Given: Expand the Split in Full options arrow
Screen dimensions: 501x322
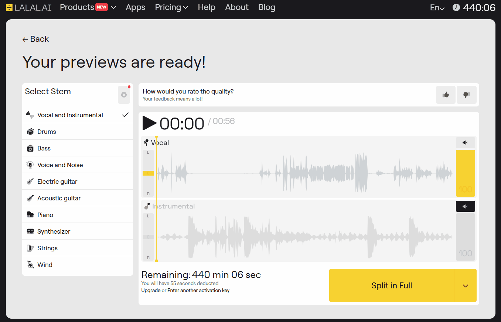Looking at the screenshot, I should click(x=466, y=286).
